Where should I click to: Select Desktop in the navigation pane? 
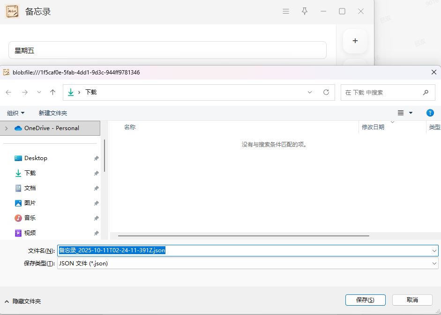click(36, 158)
